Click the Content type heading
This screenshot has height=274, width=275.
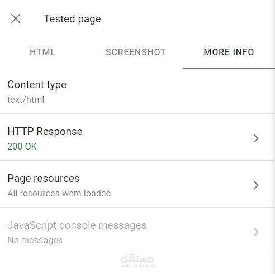tap(37, 85)
